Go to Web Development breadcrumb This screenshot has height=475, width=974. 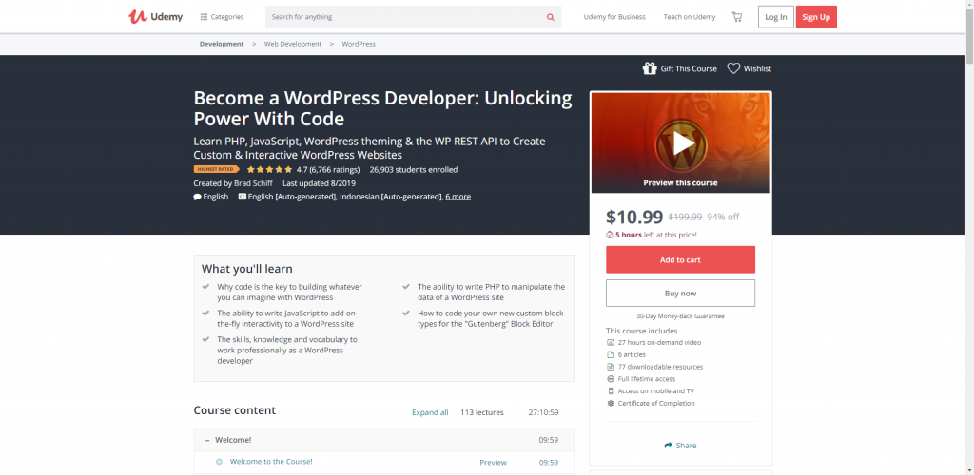[293, 44]
